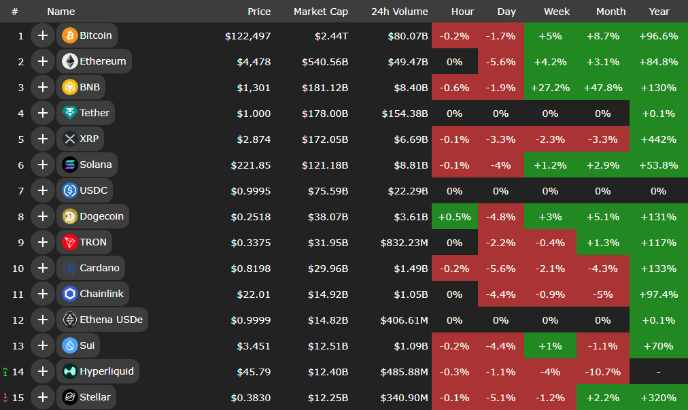Toggle the plus button next to Cardano
The width and height of the screenshot is (688, 410).
pyautogui.click(x=43, y=268)
